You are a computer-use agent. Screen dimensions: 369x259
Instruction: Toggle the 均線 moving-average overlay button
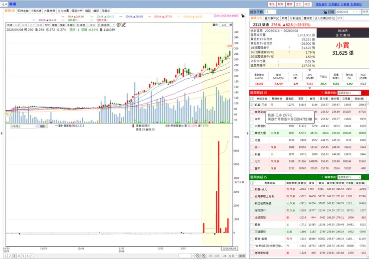click(9, 25)
